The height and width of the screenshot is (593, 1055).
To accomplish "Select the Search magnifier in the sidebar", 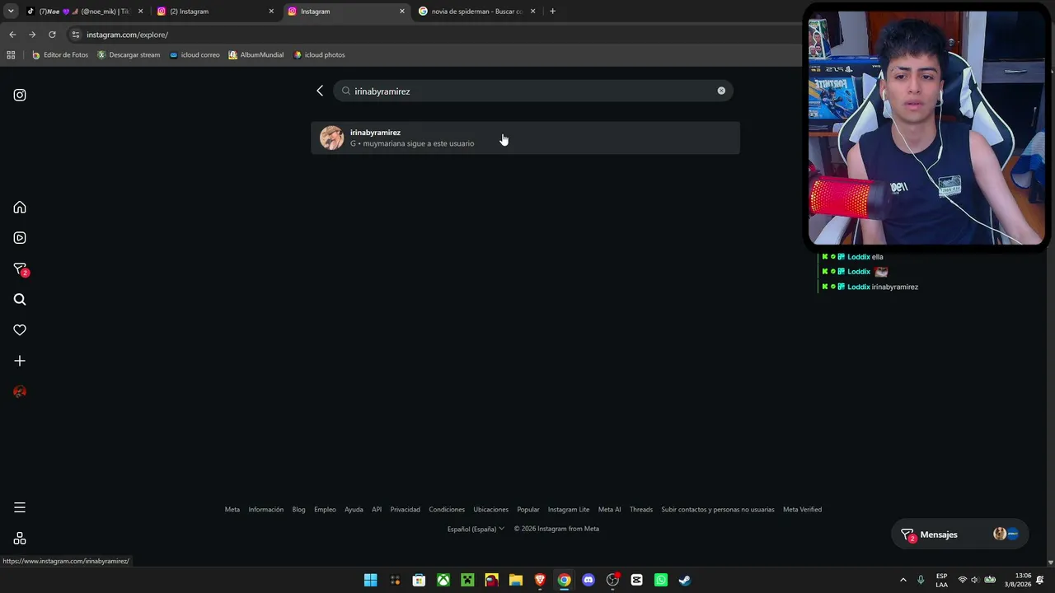I will click(x=20, y=300).
